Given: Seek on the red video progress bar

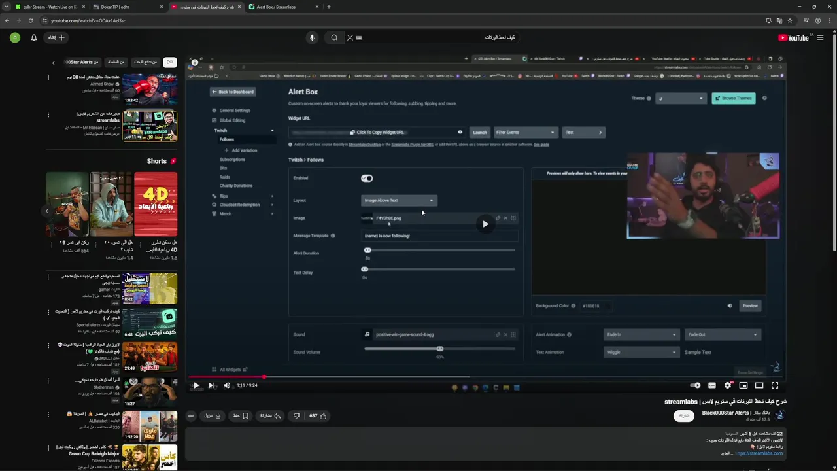Looking at the screenshot, I should [x=486, y=377].
